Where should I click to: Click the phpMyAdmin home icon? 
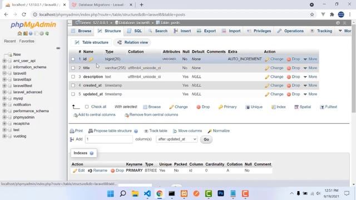[20, 33]
